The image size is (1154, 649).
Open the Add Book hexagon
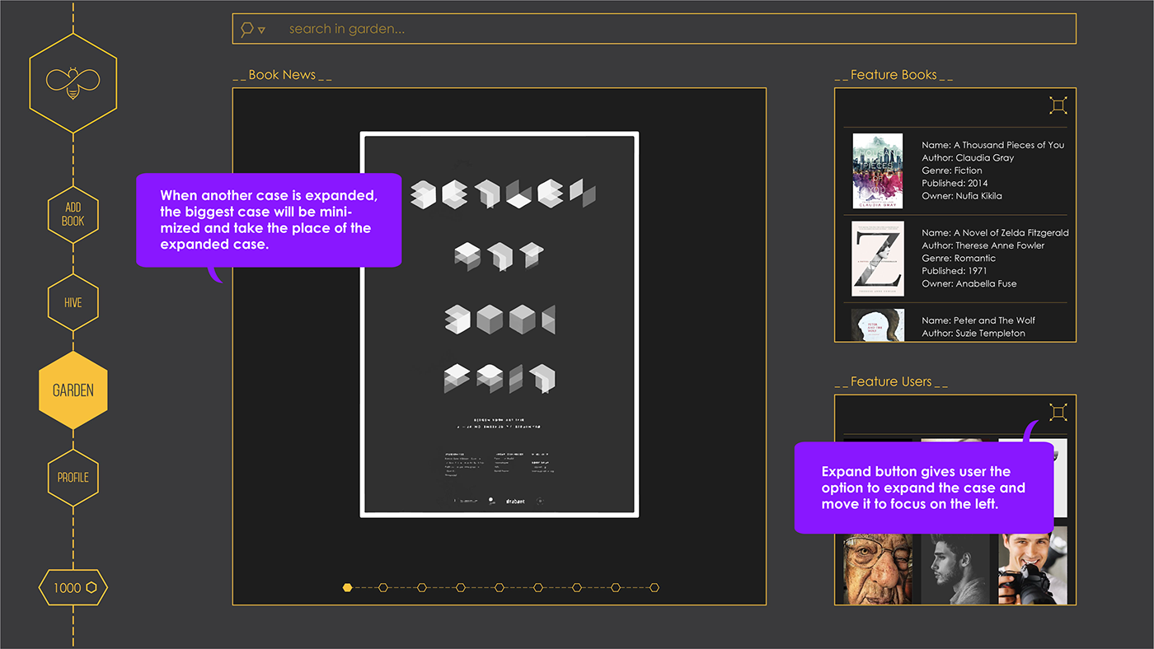[73, 215]
